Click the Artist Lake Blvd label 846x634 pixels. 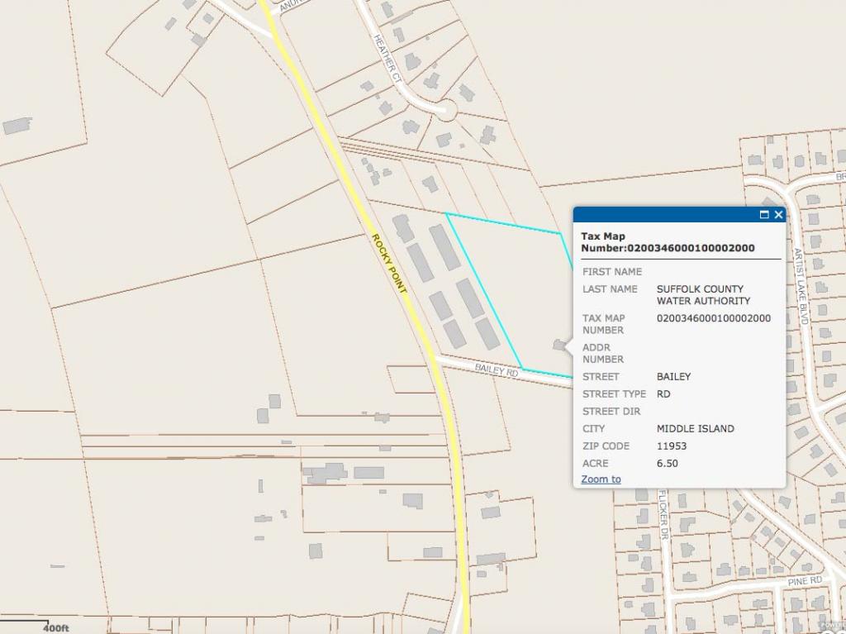(799, 285)
